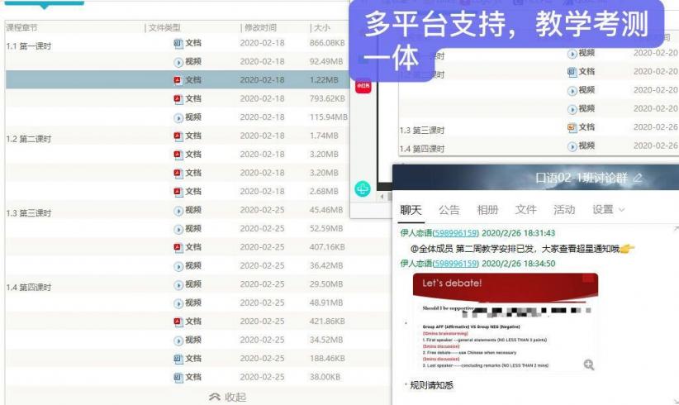Click the 866.08KB size cell

coord(327,43)
